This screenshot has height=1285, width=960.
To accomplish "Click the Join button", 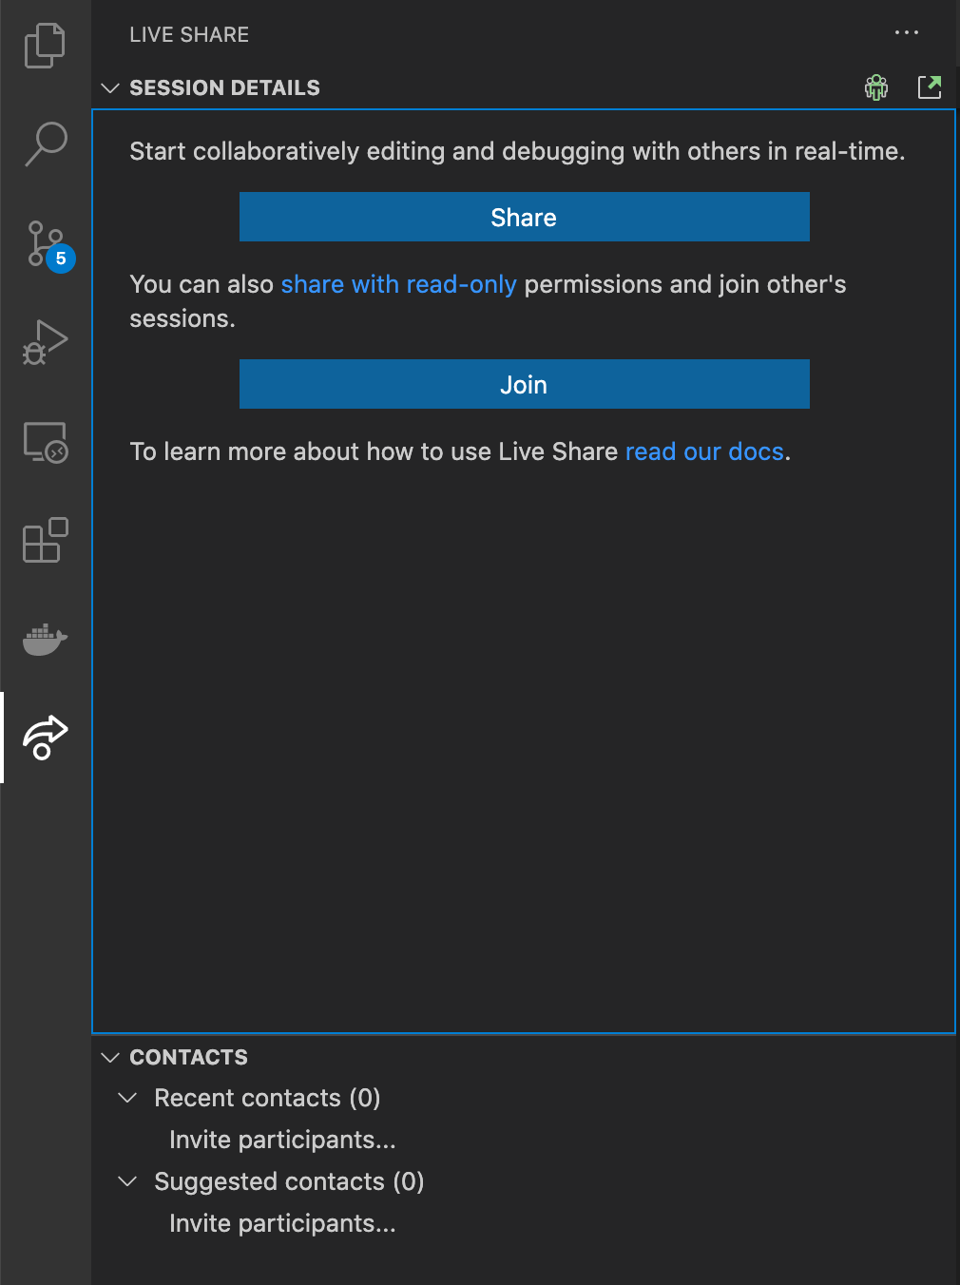I will 524,384.
